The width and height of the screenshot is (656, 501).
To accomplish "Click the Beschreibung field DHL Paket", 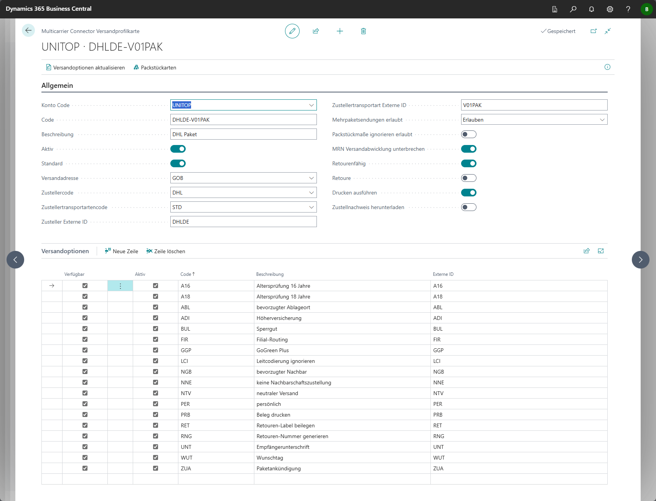I will (243, 134).
